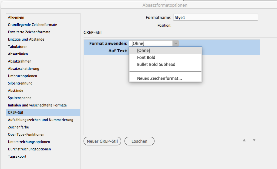The width and height of the screenshot is (277, 169).
Task: Switch to Initialen und verschachtelte Formate
Action: click(x=37, y=105)
